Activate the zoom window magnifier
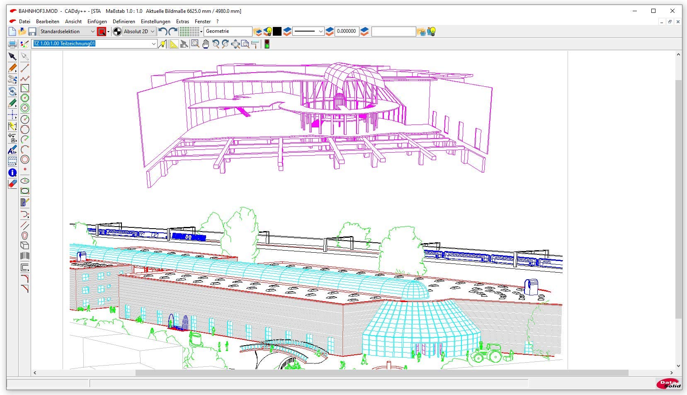The height and width of the screenshot is (395, 687). point(195,44)
